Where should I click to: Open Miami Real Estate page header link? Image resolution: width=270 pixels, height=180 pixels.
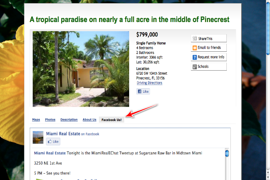click(x=63, y=134)
